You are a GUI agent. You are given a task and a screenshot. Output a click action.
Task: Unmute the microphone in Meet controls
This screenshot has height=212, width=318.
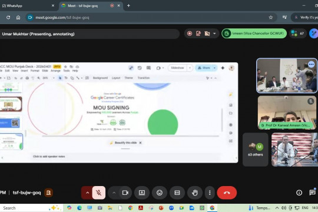pyautogui.click(x=99, y=193)
